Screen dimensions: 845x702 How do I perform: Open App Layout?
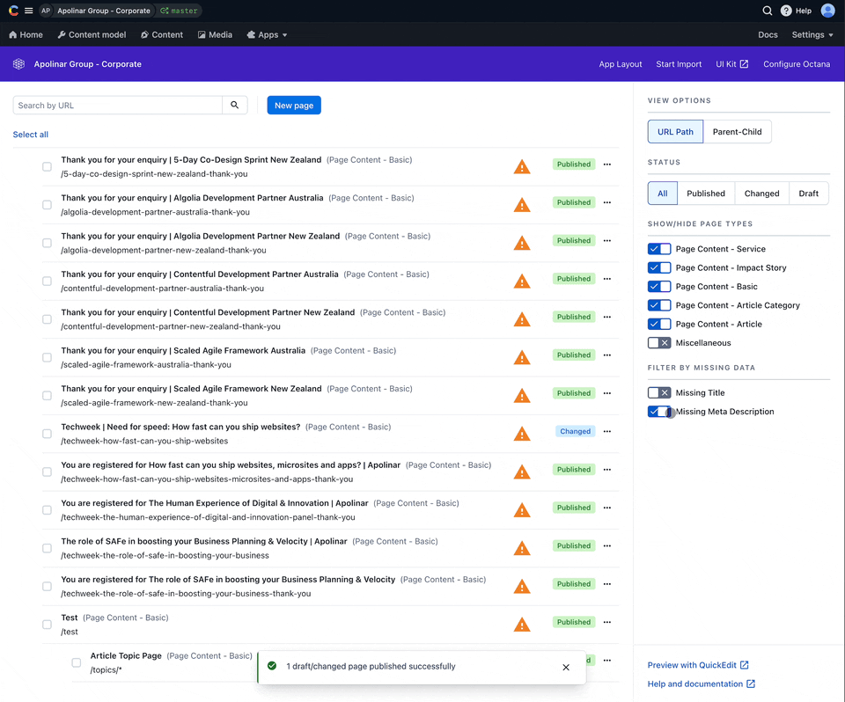pos(621,63)
